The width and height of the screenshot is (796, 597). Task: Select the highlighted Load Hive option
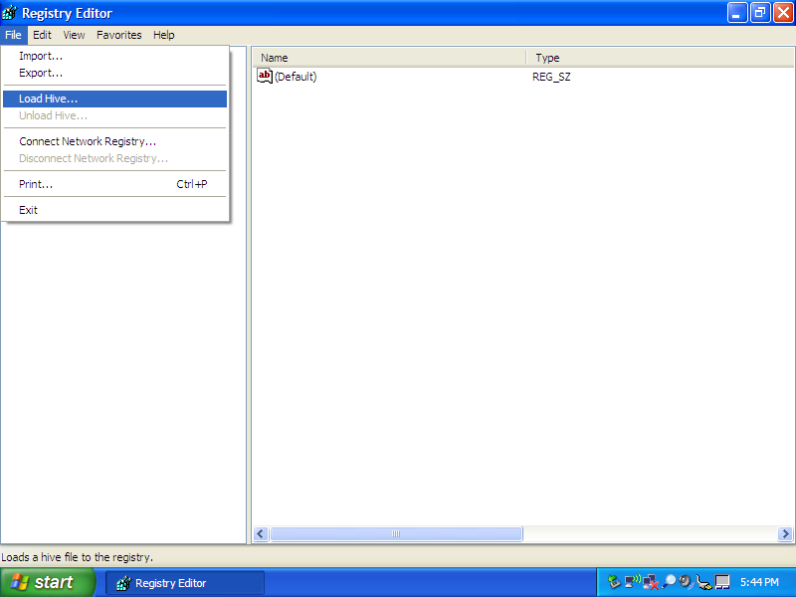(x=114, y=99)
